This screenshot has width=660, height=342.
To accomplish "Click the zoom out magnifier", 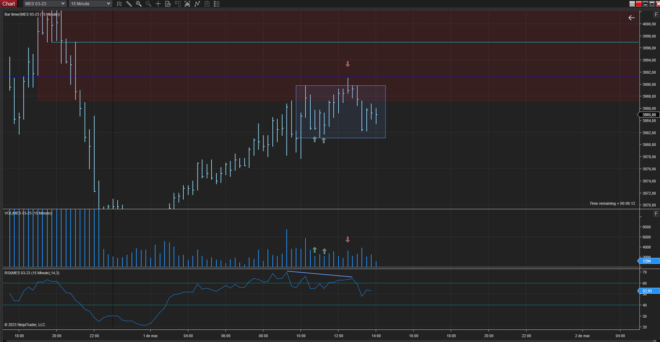I will (x=148, y=4).
